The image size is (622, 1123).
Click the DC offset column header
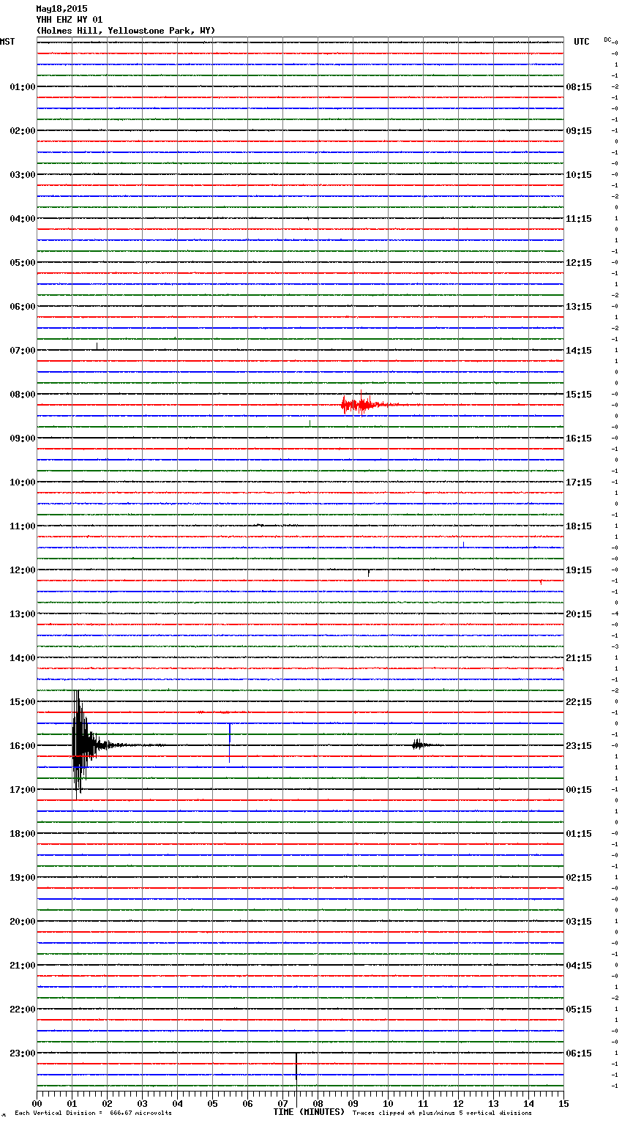click(x=608, y=40)
